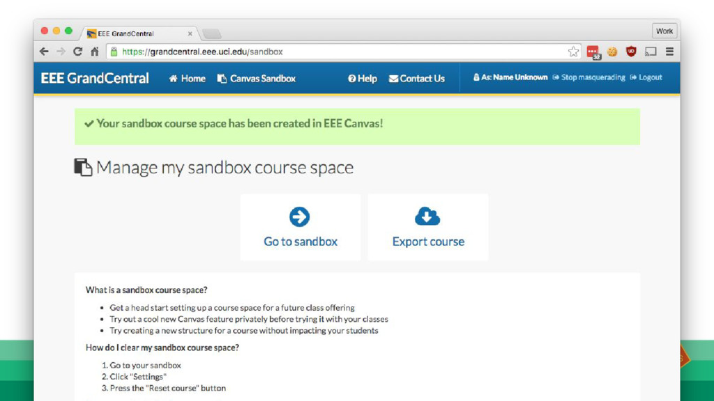Click the red window close button

click(44, 31)
